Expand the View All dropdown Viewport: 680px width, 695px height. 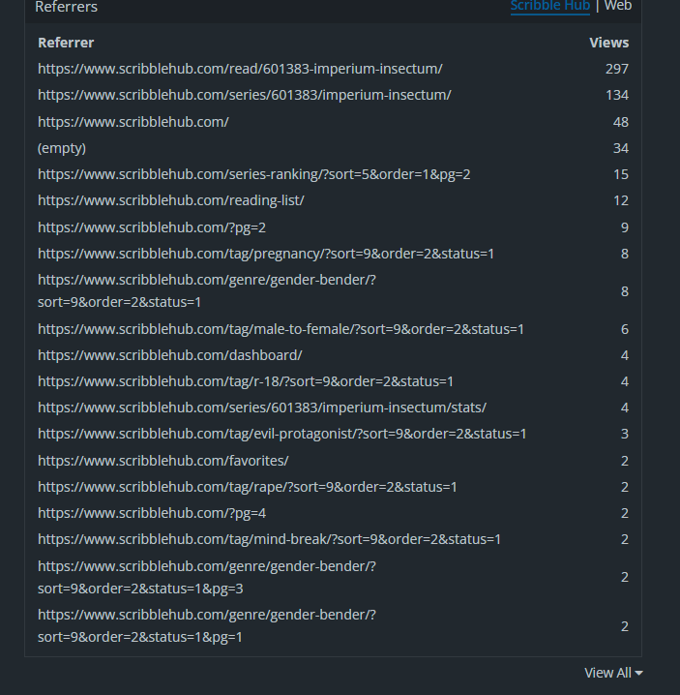point(613,673)
